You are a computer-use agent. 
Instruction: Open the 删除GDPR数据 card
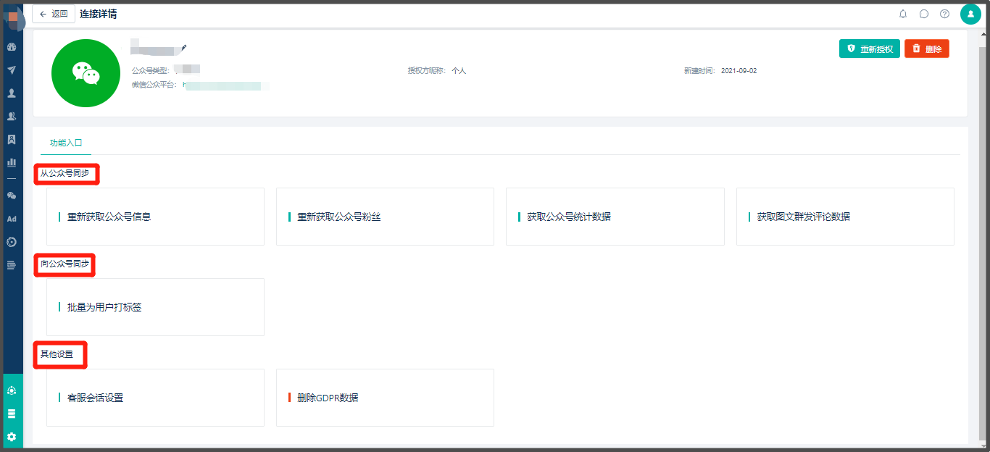(x=385, y=398)
